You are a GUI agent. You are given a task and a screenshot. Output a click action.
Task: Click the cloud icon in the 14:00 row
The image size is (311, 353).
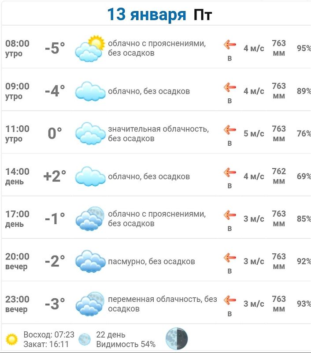pyautogui.click(x=90, y=176)
